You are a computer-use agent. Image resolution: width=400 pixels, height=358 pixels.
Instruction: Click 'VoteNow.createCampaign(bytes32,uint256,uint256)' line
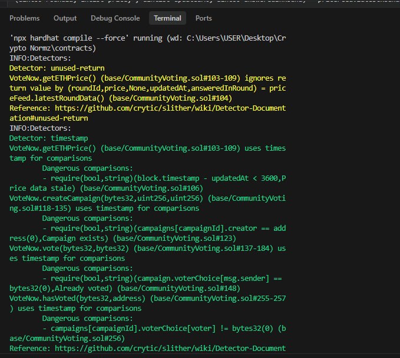click(147, 198)
